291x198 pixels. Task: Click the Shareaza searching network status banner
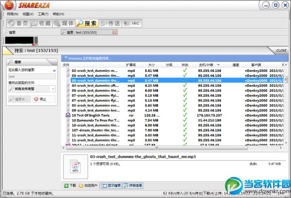point(175,59)
